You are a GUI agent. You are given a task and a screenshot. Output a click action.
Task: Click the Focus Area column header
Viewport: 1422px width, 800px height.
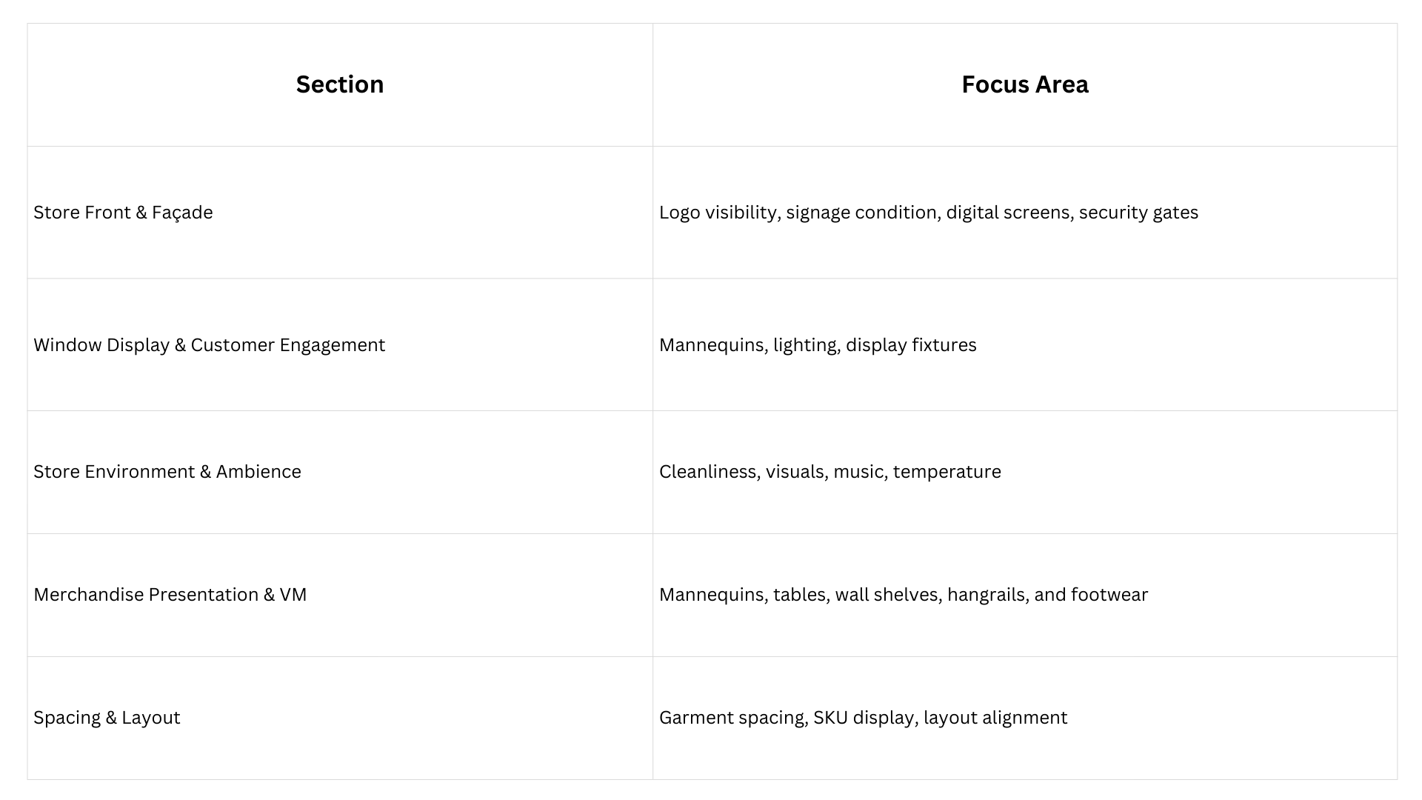(x=1024, y=84)
